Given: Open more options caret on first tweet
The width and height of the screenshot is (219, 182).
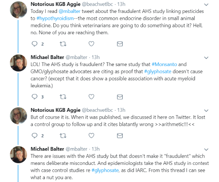Looking at the screenshot, I should click(206, 5).
